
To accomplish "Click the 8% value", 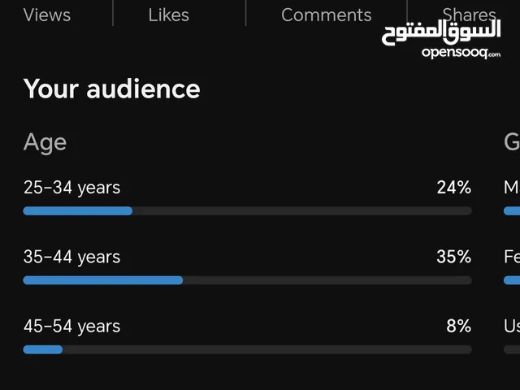I will (458, 326).
